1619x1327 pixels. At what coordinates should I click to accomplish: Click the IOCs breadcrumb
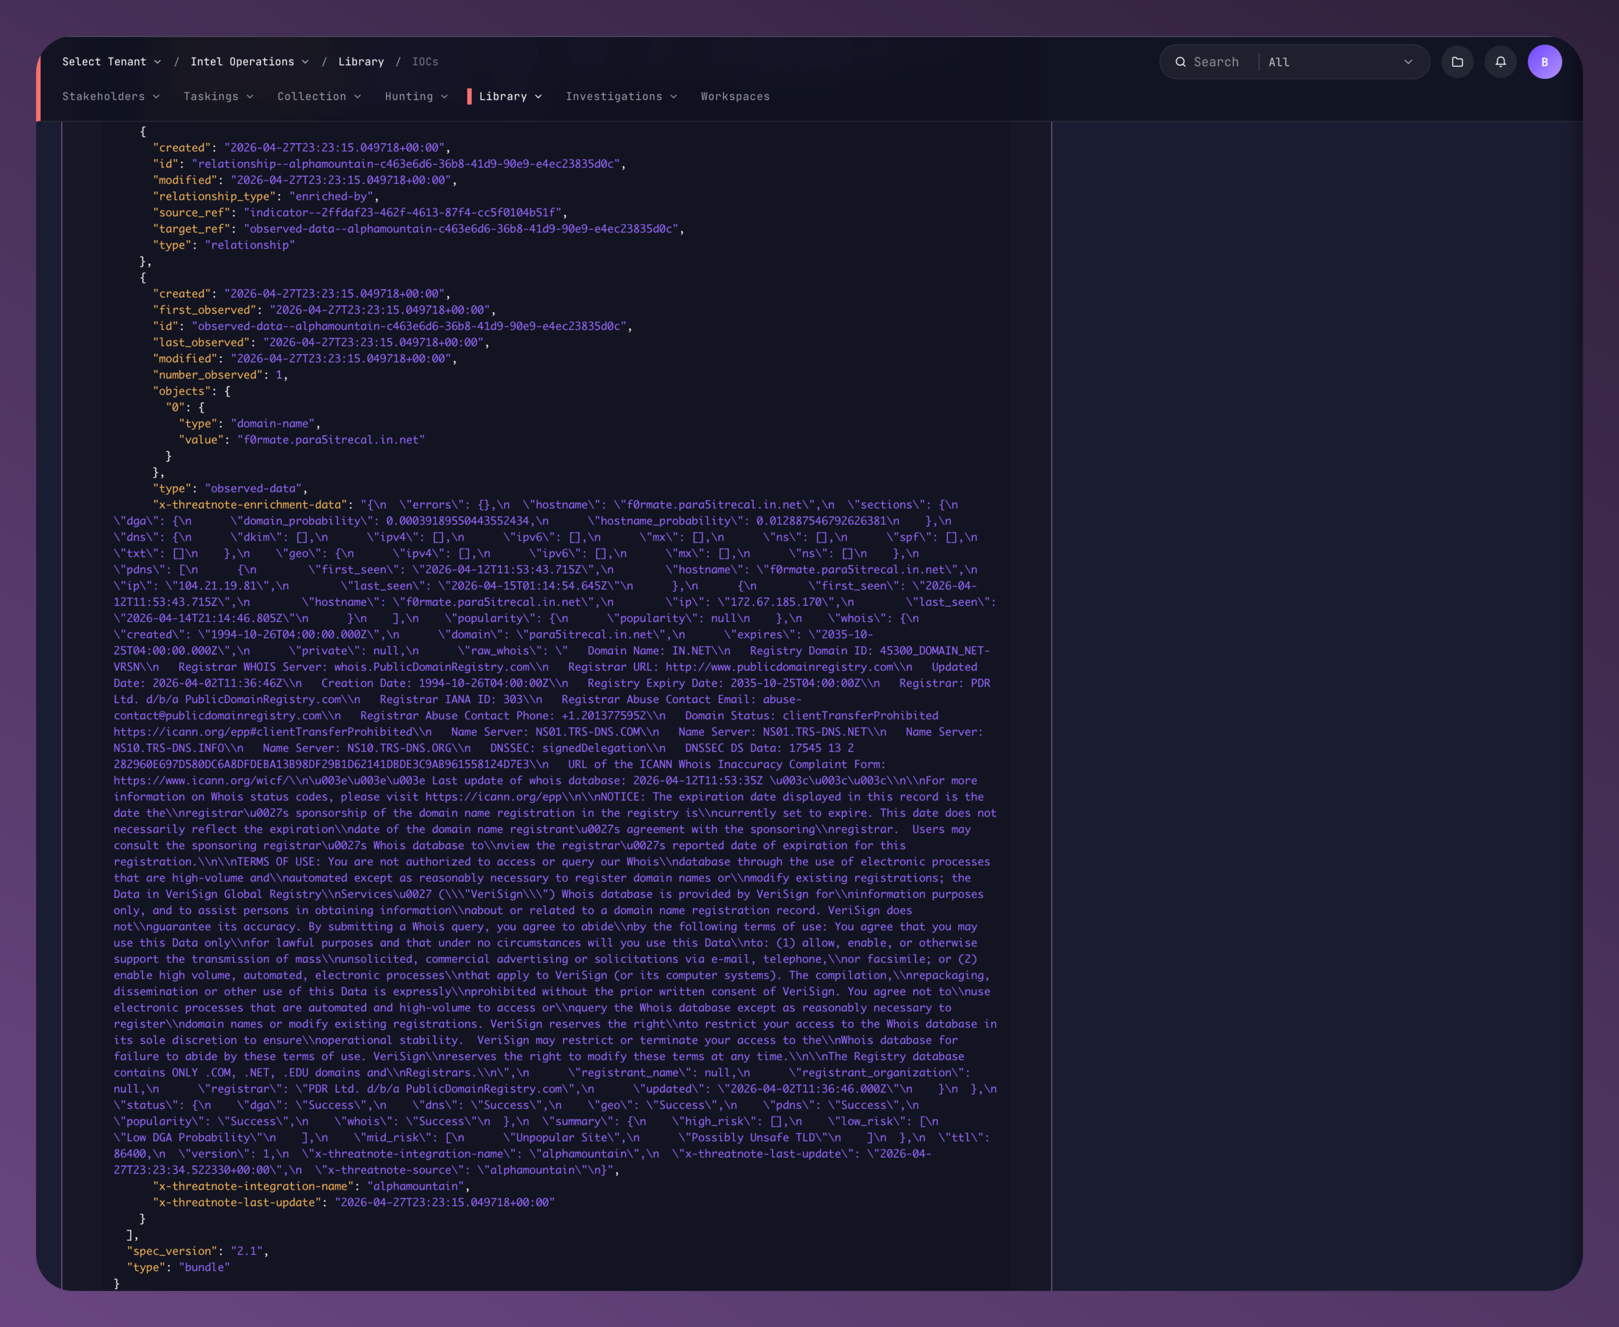coord(425,62)
